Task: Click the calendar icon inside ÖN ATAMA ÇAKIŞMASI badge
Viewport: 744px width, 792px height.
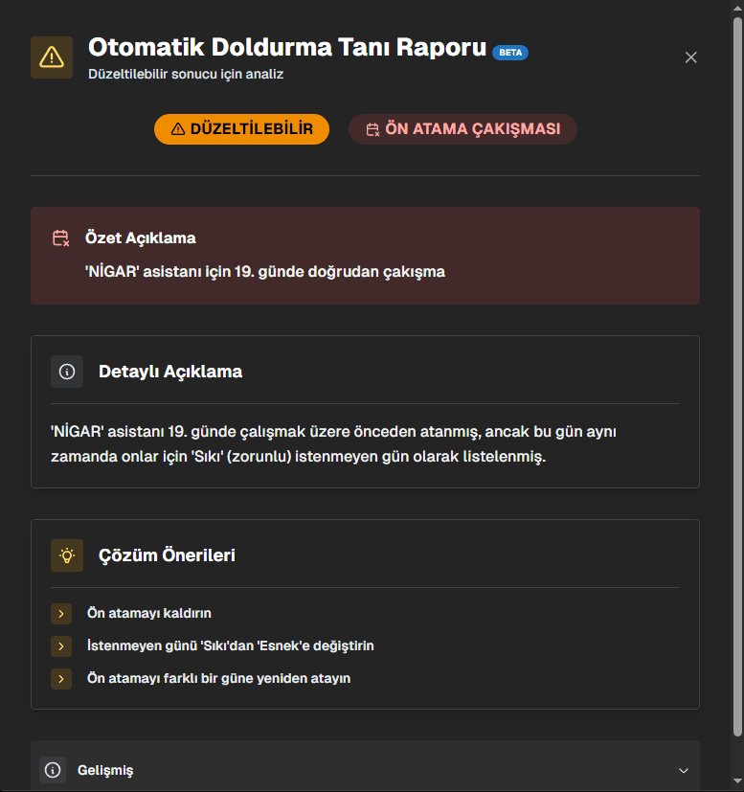Action: pos(373,128)
